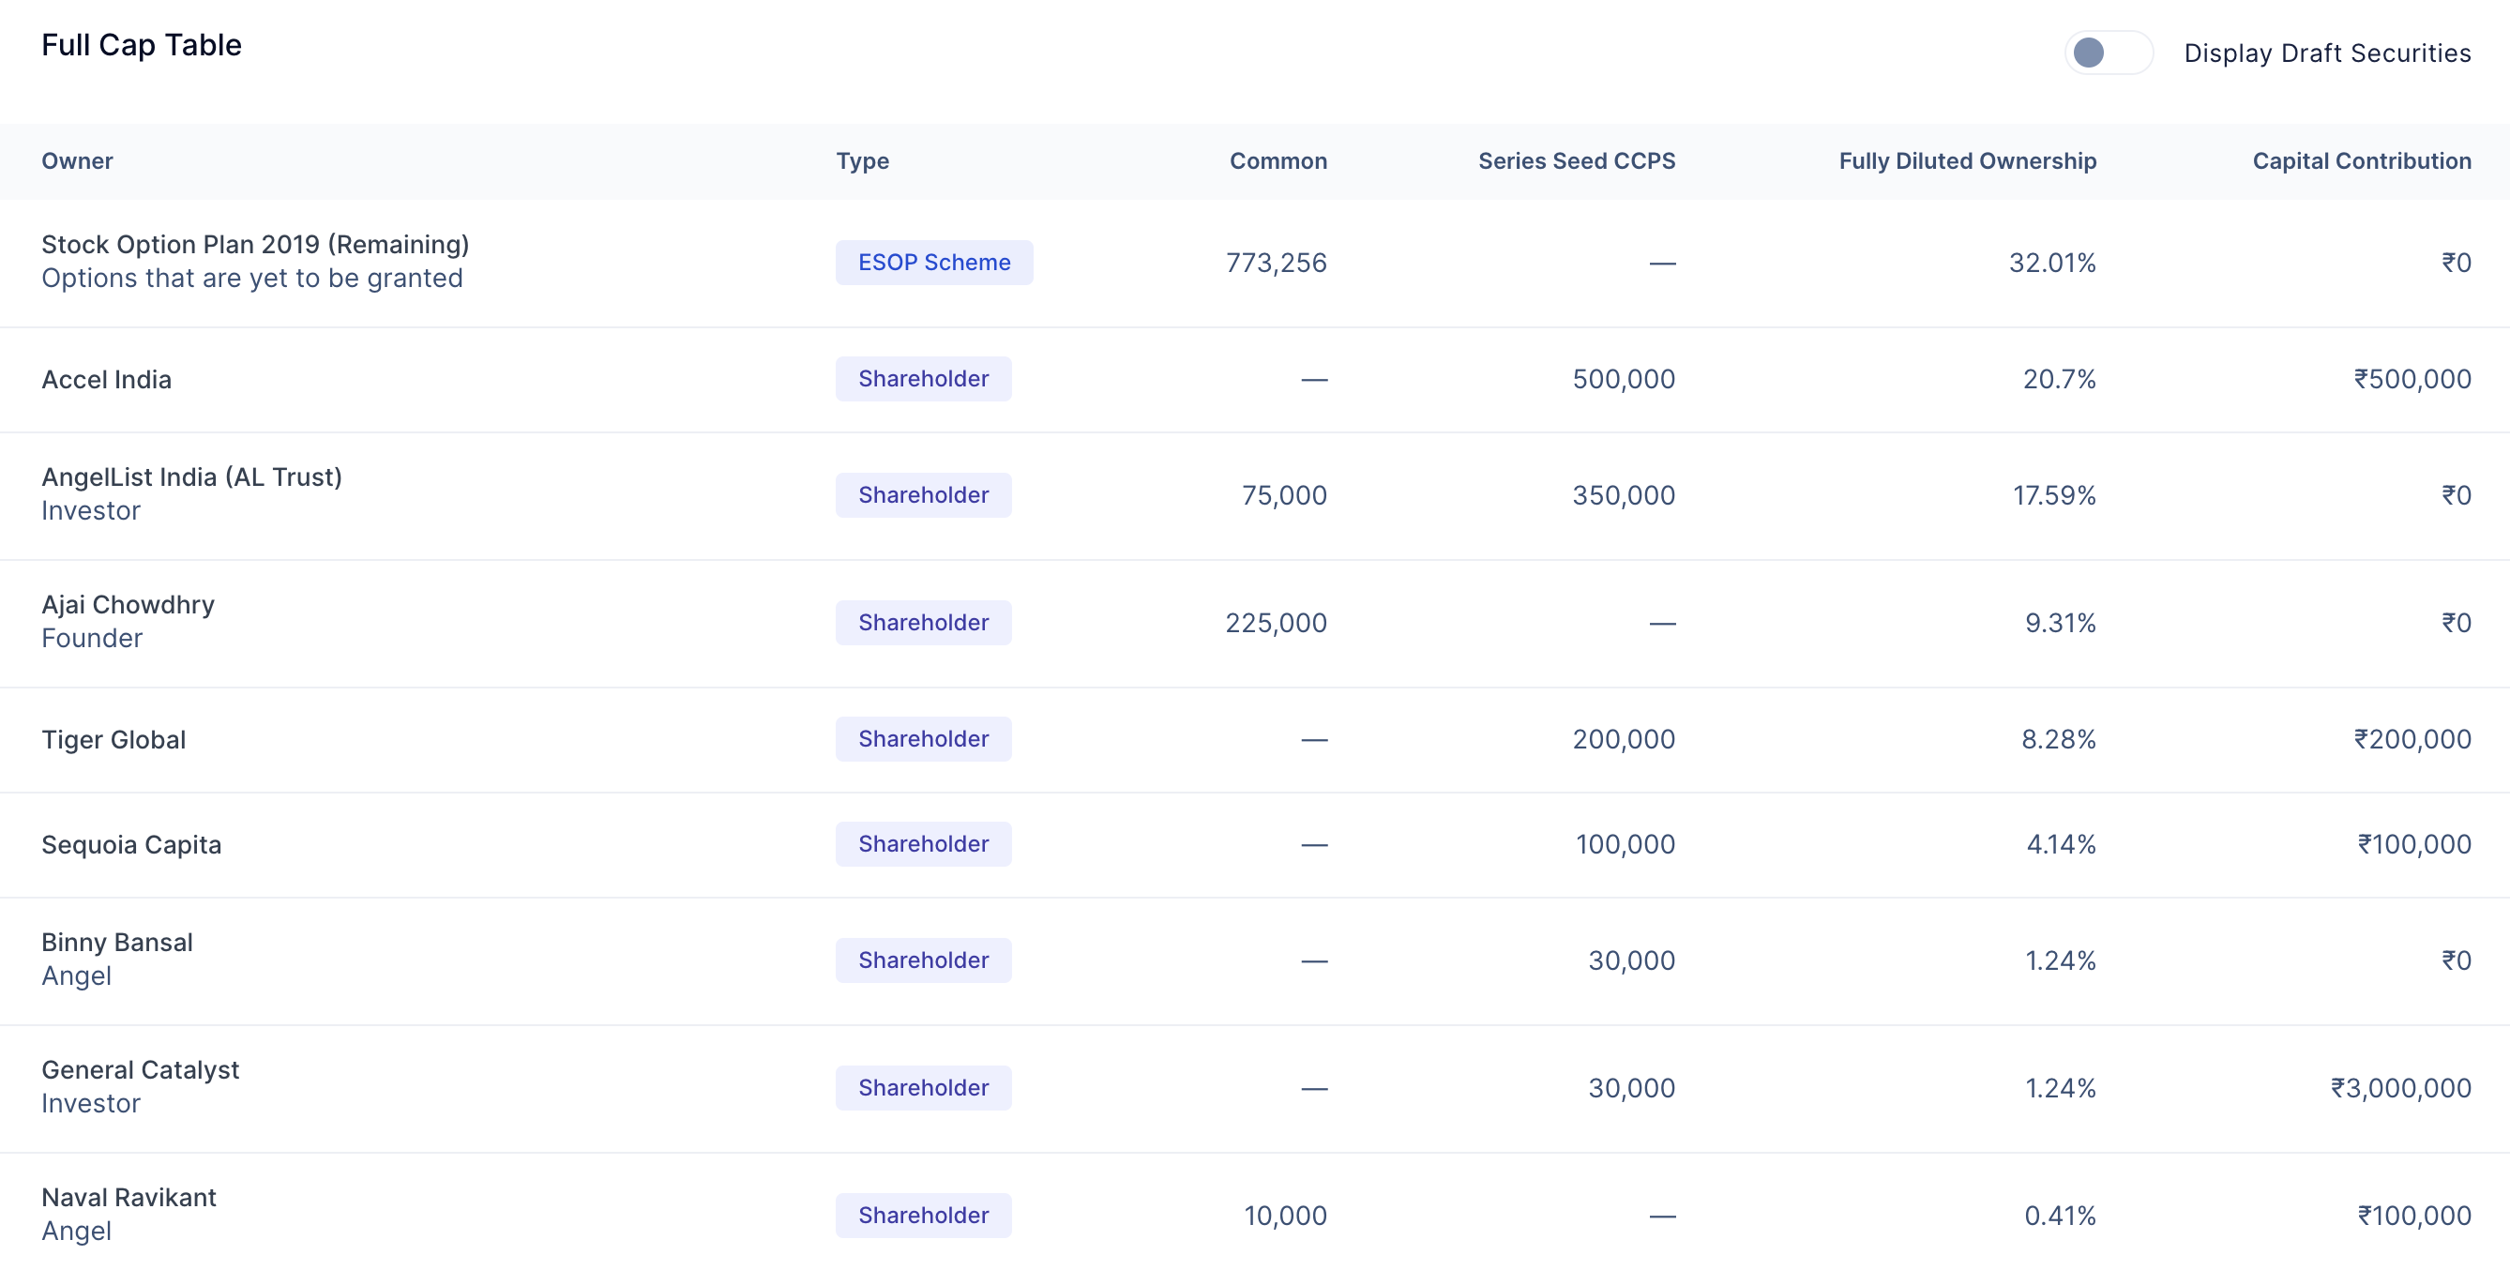Click the ESOP Scheme badge
This screenshot has width=2510, height=1270.
pos(933,263)
